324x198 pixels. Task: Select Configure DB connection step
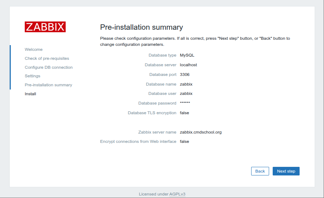48,67
